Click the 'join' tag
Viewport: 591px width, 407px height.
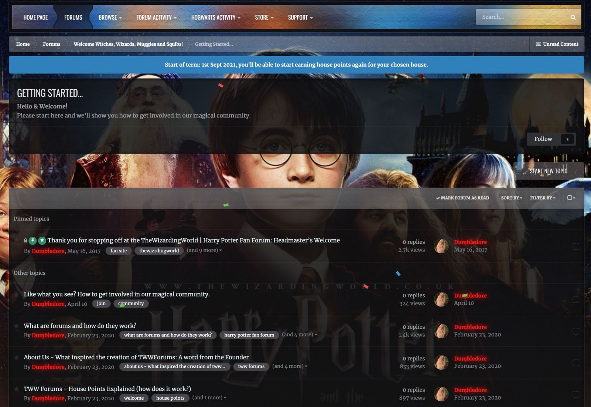tap(101, 304)
